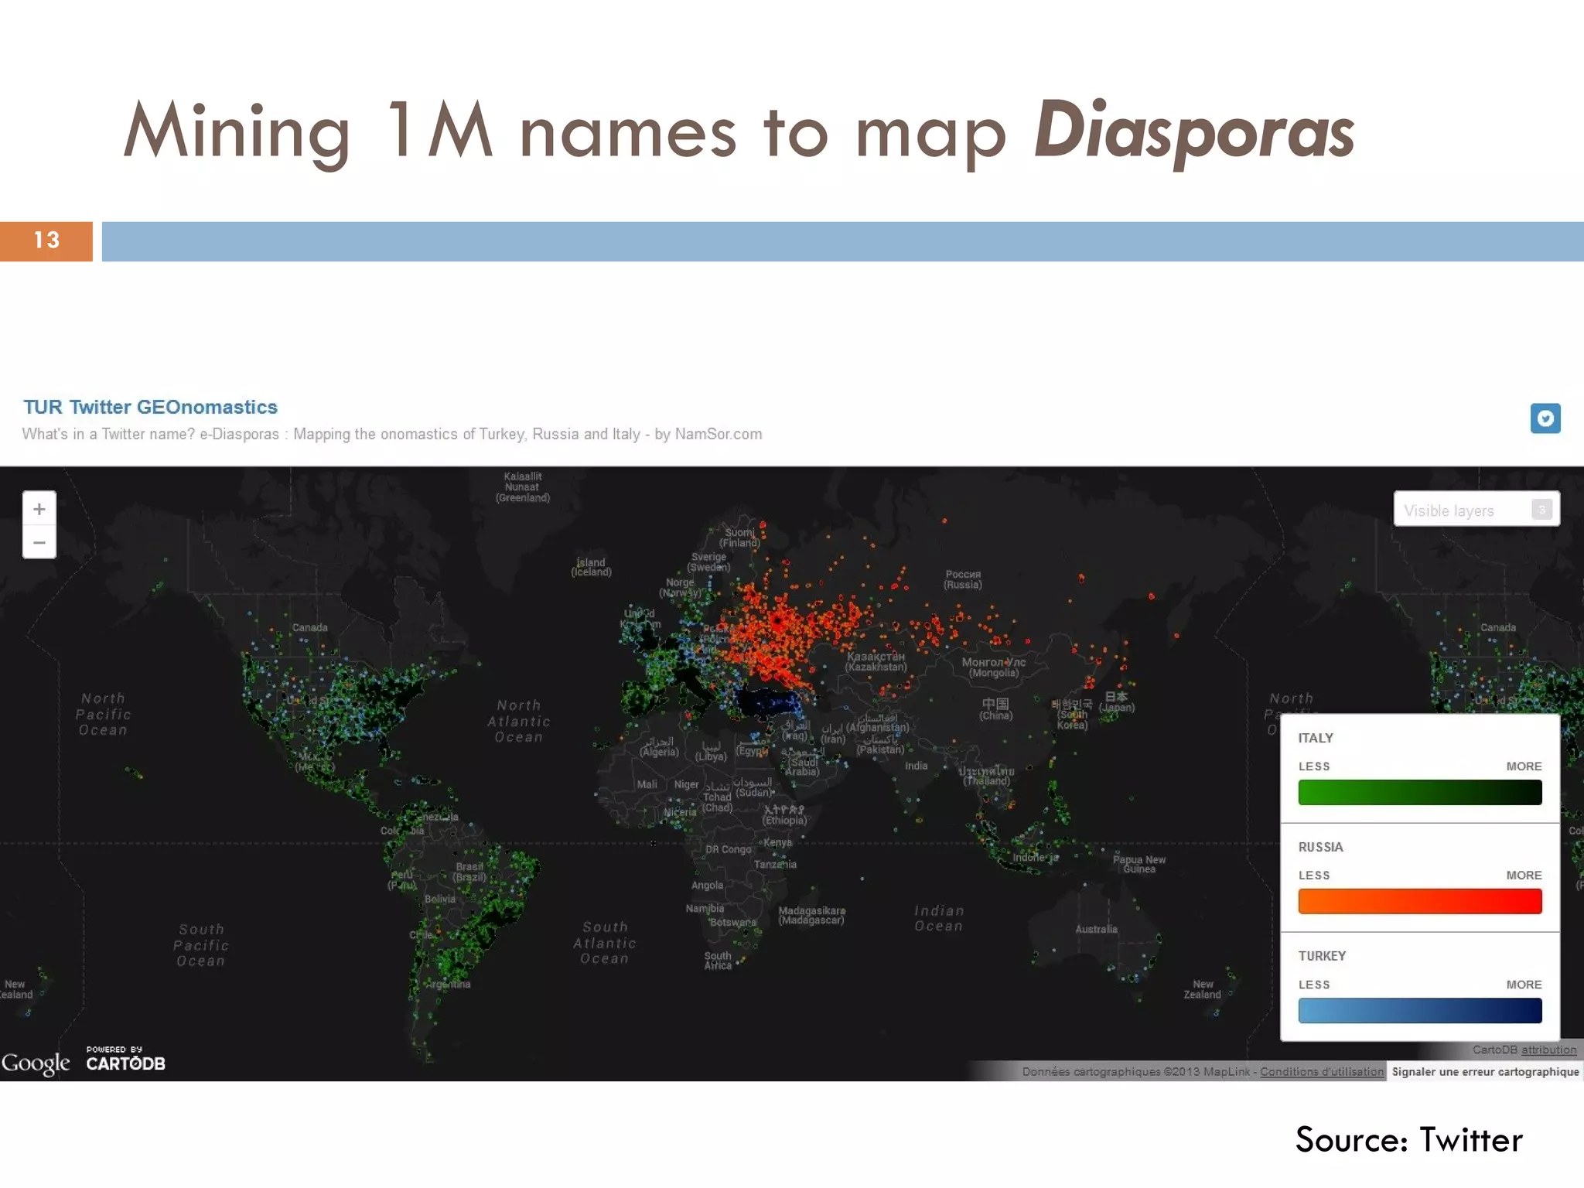1584x1188 pixels.
Task: Click the Ísland (Iceland) map label
Action: coord(591,567)
